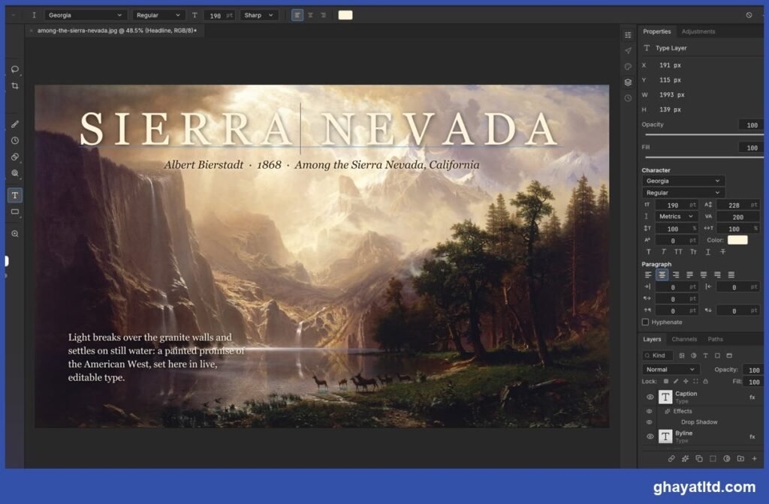Viewport: 769px width, 504px height.
Task: Open Sharp anti-aliasing dropdown
Action: point(259,15)
